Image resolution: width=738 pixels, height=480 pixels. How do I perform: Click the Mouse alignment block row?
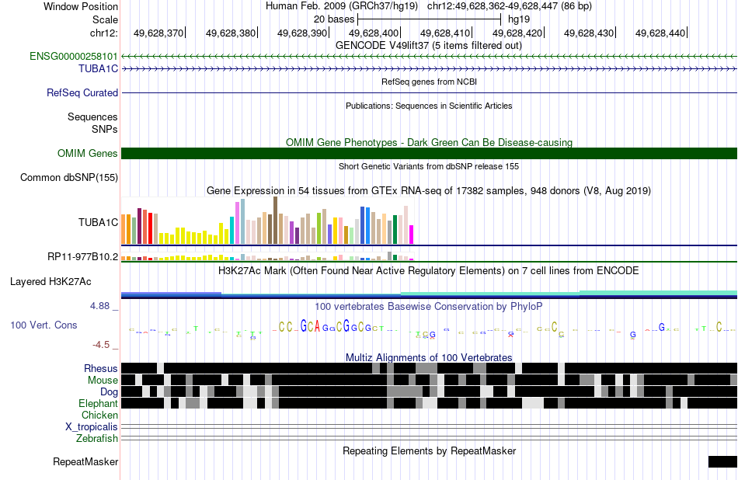[x=430, y=381]
